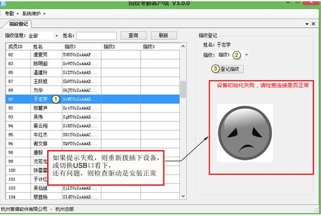Open the 系统维护 menu
Screen dimensions: 321x216
tap(33, 14)
